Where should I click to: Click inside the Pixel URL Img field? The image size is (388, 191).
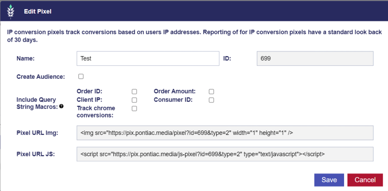coord(225,133)
